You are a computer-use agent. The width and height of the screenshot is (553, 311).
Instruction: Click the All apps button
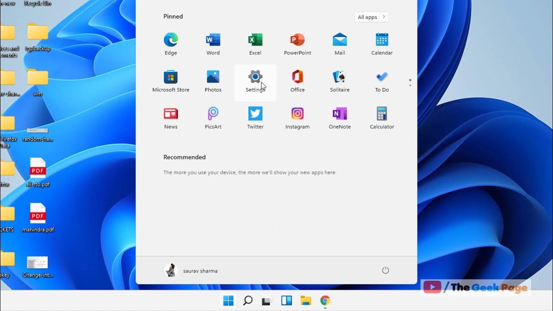click(x=372, y=17)
